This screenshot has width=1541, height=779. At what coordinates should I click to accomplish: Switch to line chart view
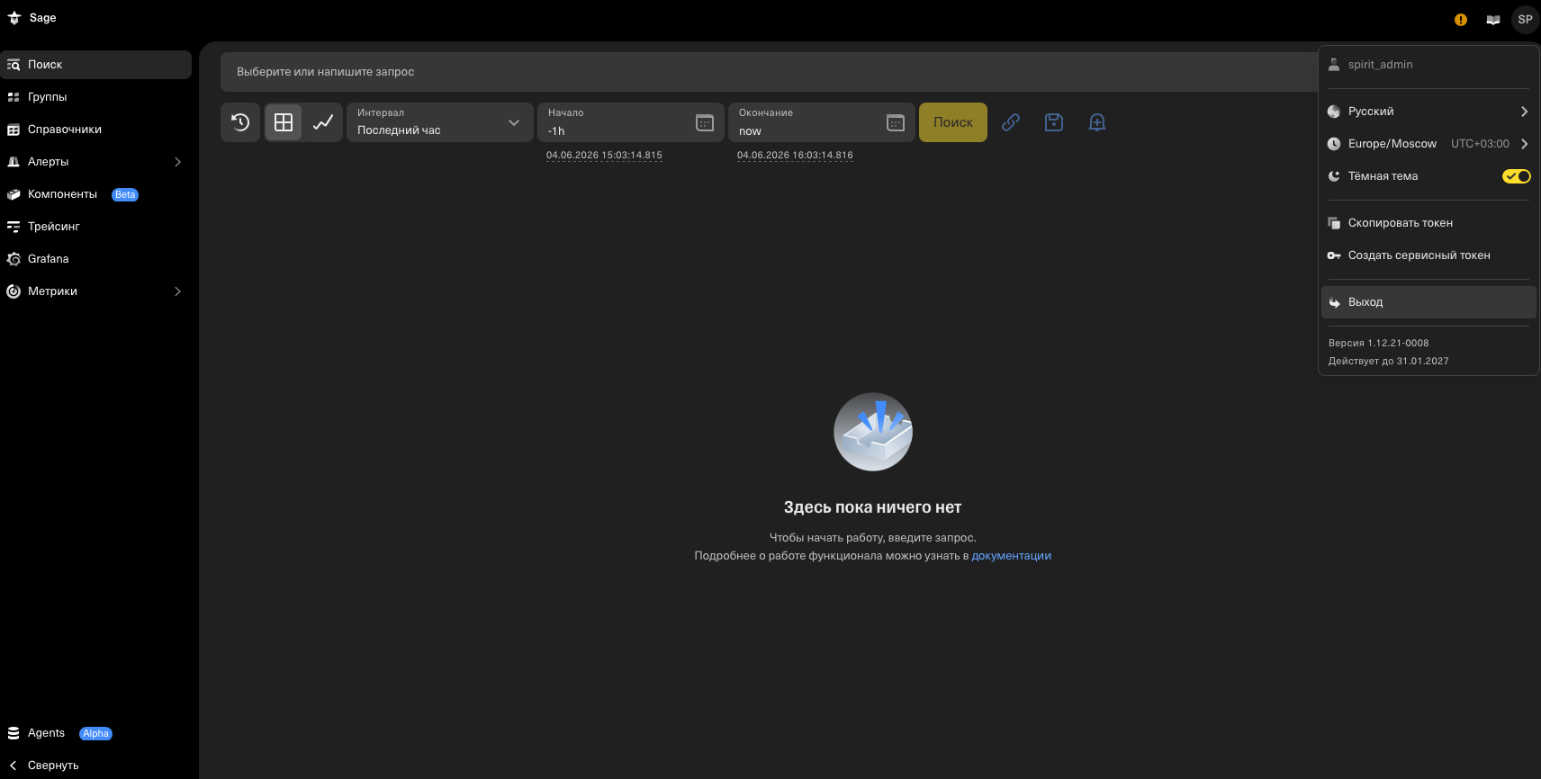[323, 122]
